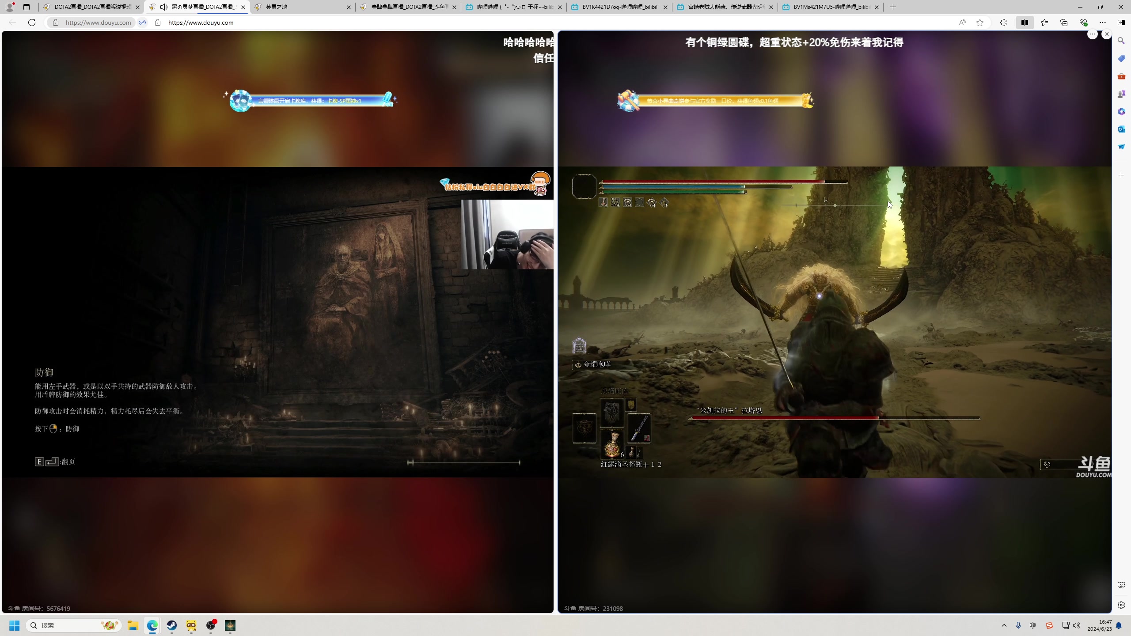
Task: Open the 哔哩哔哩 干杯 bilibili tab
Action: pos(514,7)
